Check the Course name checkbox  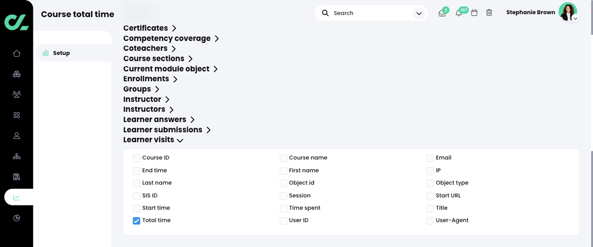coord(283,158)
